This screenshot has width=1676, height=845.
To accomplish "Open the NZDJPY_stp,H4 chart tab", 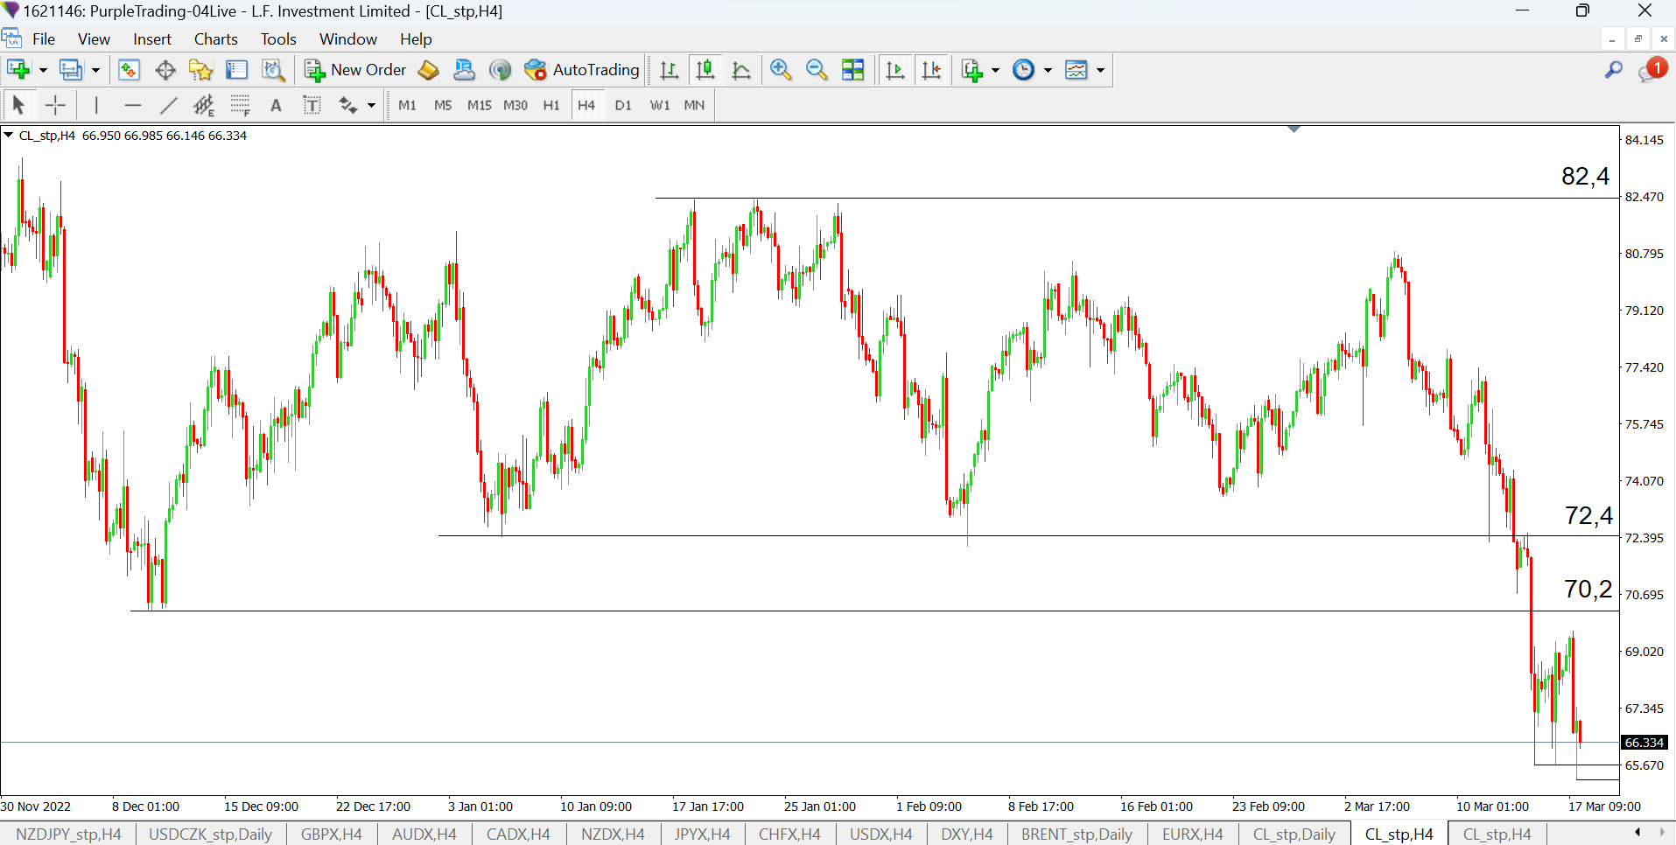I will tap(68, 835).
